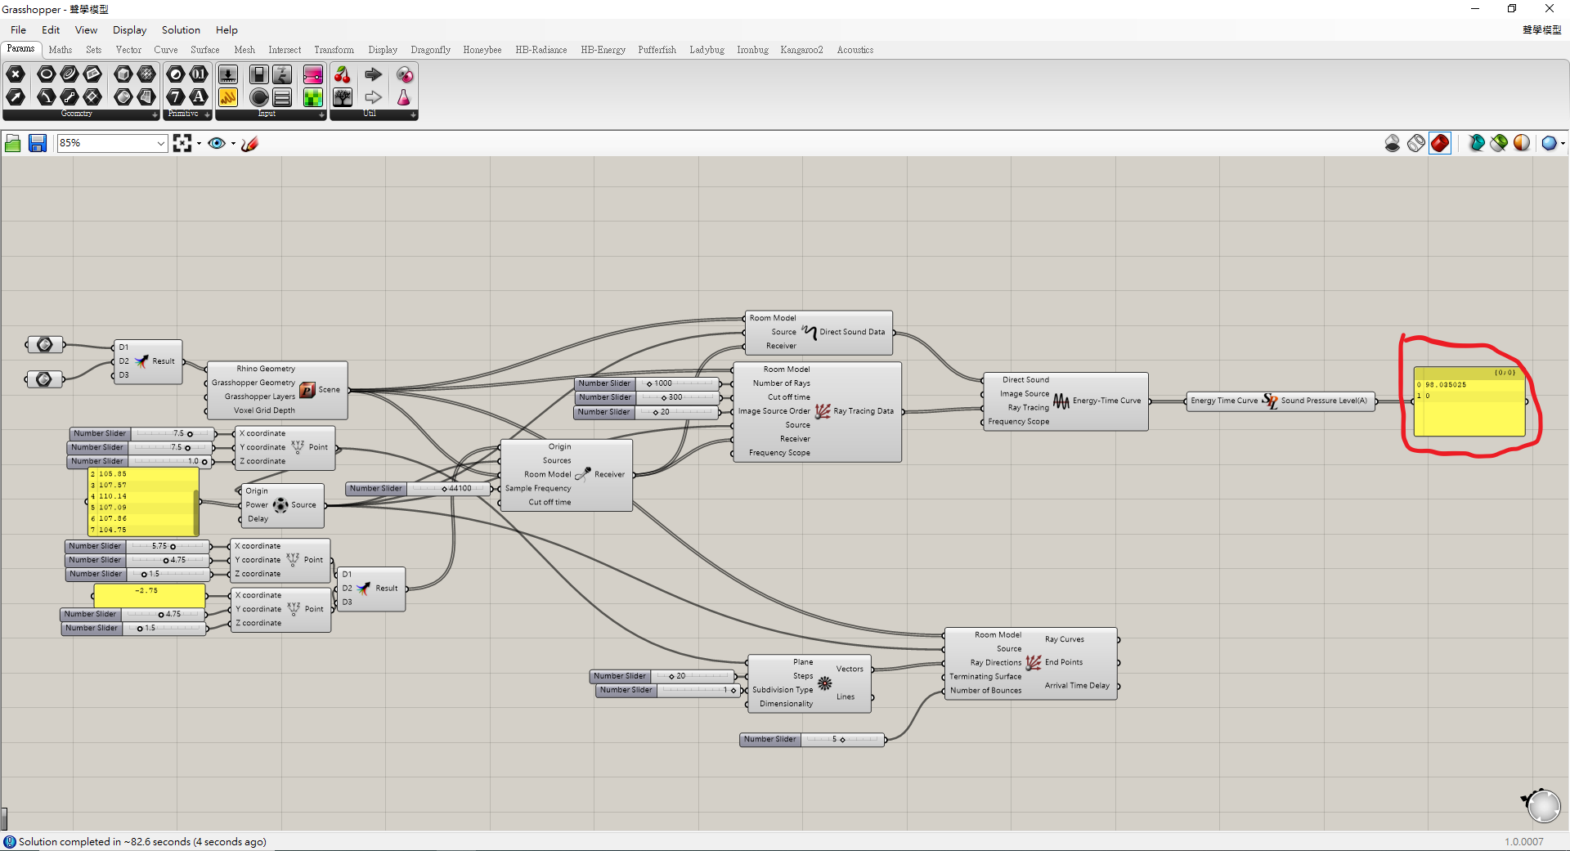Adjust the Number Slider set to 300
1570x851 pixels.
click(648, 397)
